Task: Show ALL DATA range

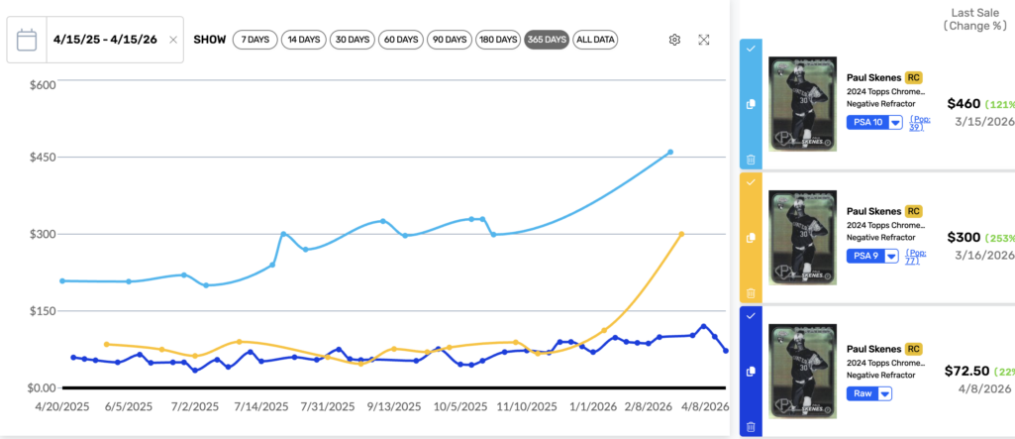Action: (595, 40)
